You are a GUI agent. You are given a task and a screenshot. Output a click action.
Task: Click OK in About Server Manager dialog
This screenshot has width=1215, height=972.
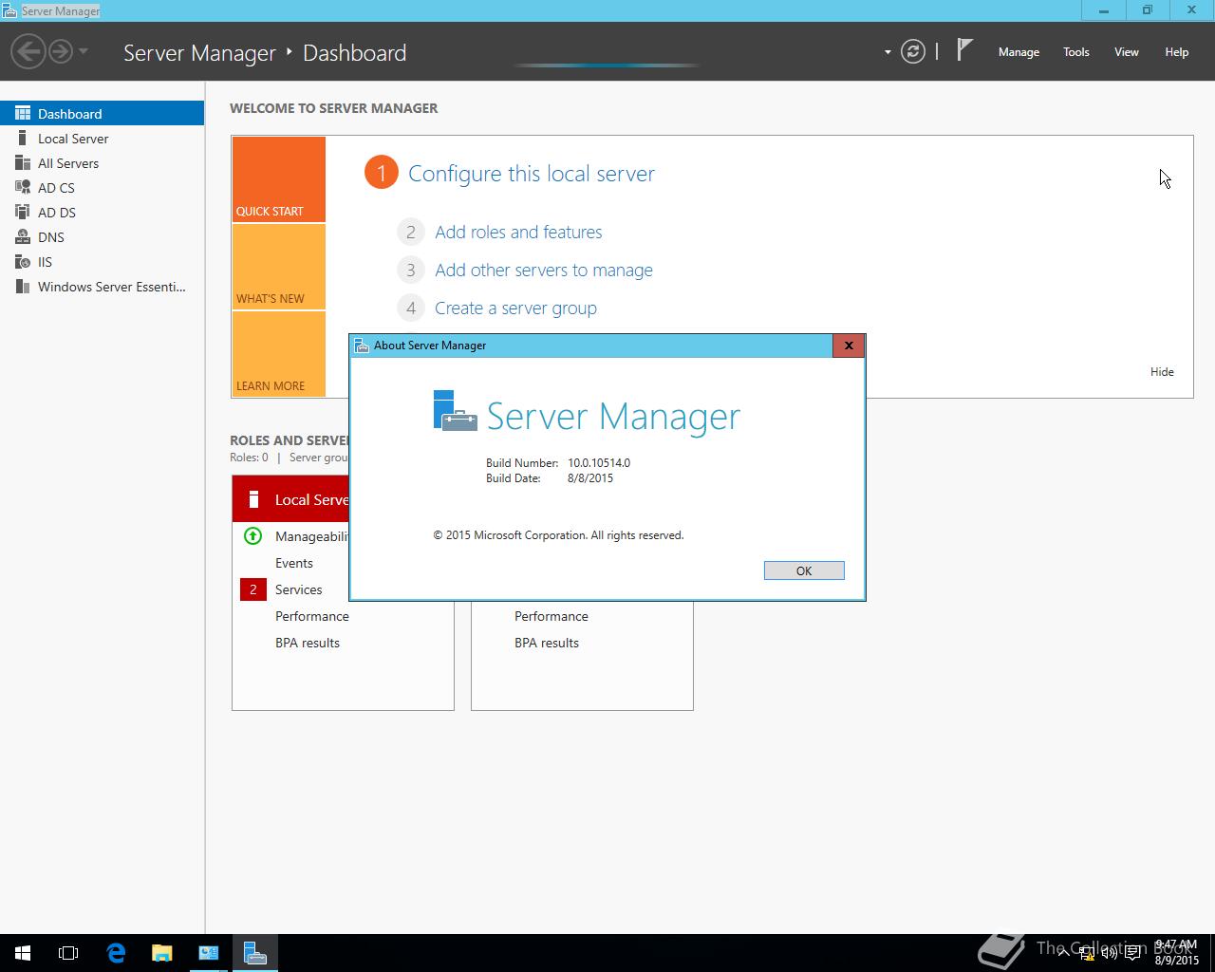(x=804, y=570)
